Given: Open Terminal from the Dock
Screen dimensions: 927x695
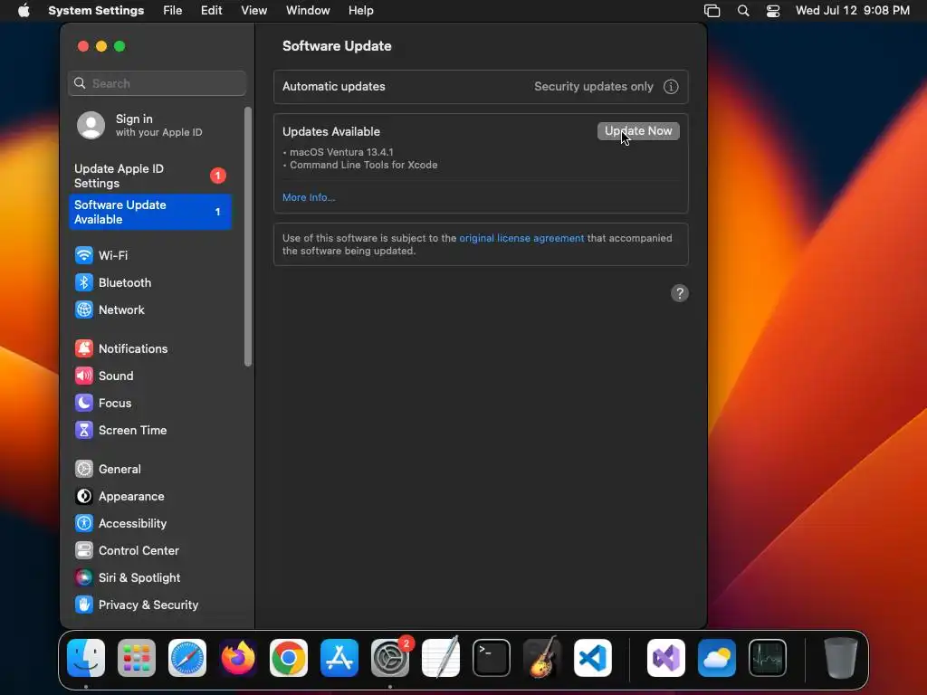Looking at the screenshot, I should (x=492, y=657).
